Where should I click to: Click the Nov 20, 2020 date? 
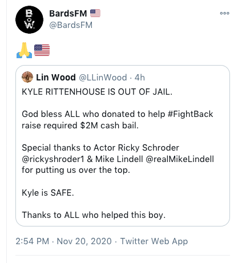pyautogui.click(x=84, y=241)
